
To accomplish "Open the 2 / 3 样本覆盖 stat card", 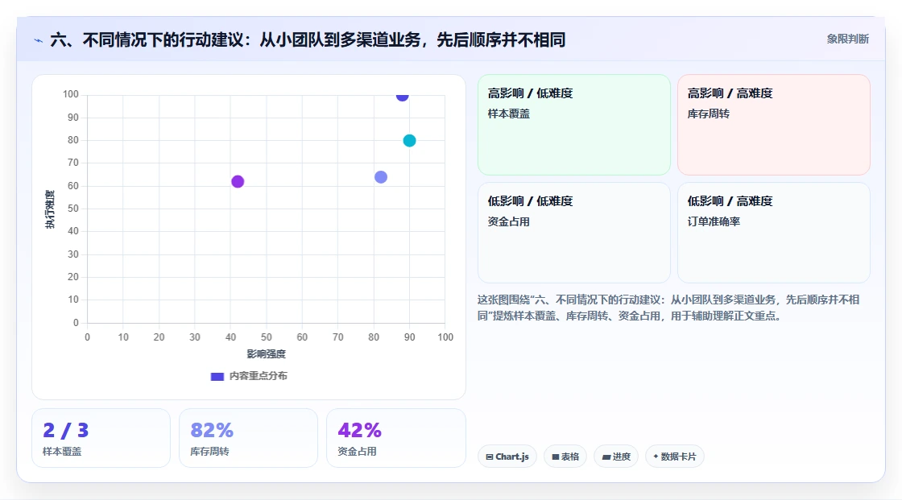I will point(101,438).
